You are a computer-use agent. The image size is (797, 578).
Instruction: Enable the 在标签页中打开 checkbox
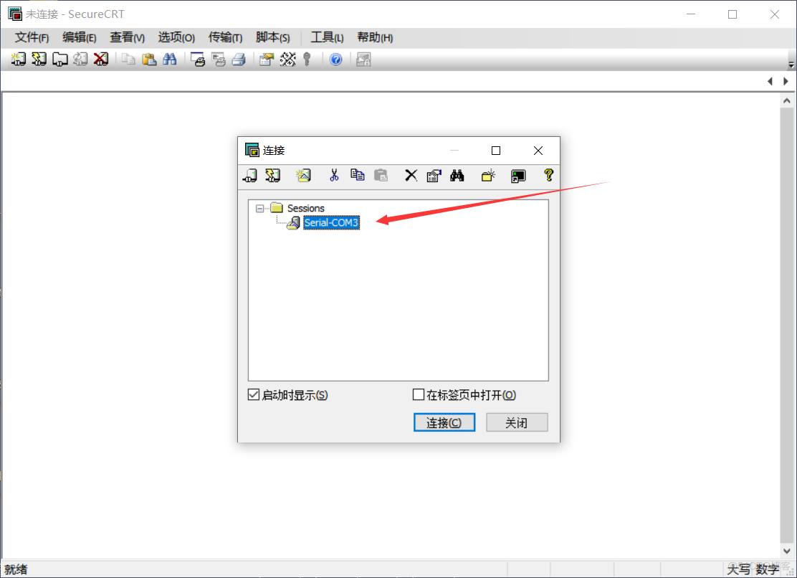click(418, 394)
